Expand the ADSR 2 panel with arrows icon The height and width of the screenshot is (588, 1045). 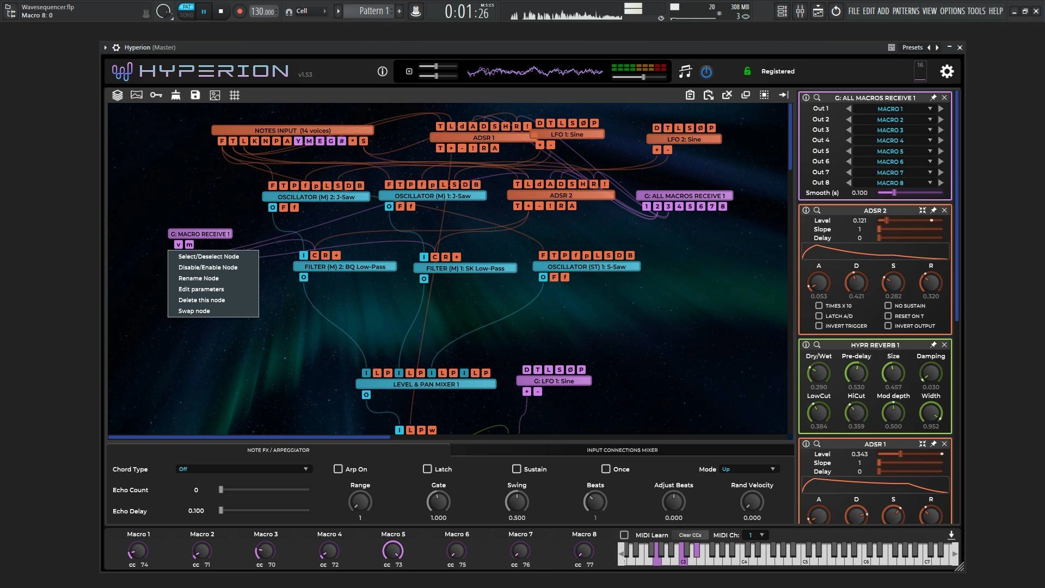coord(923,210)
